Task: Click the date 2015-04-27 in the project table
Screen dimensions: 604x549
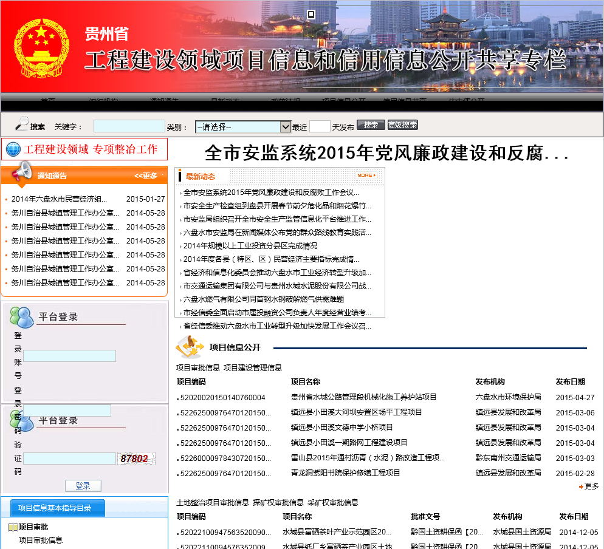Action: pyautogui.click(x=575, y=397)
